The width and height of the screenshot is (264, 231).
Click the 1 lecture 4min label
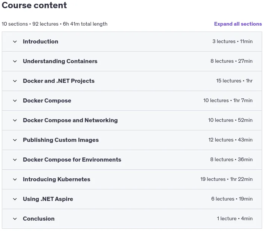tap(235, 218)
